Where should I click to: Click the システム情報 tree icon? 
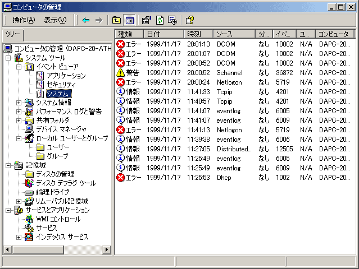click(29, 103)
